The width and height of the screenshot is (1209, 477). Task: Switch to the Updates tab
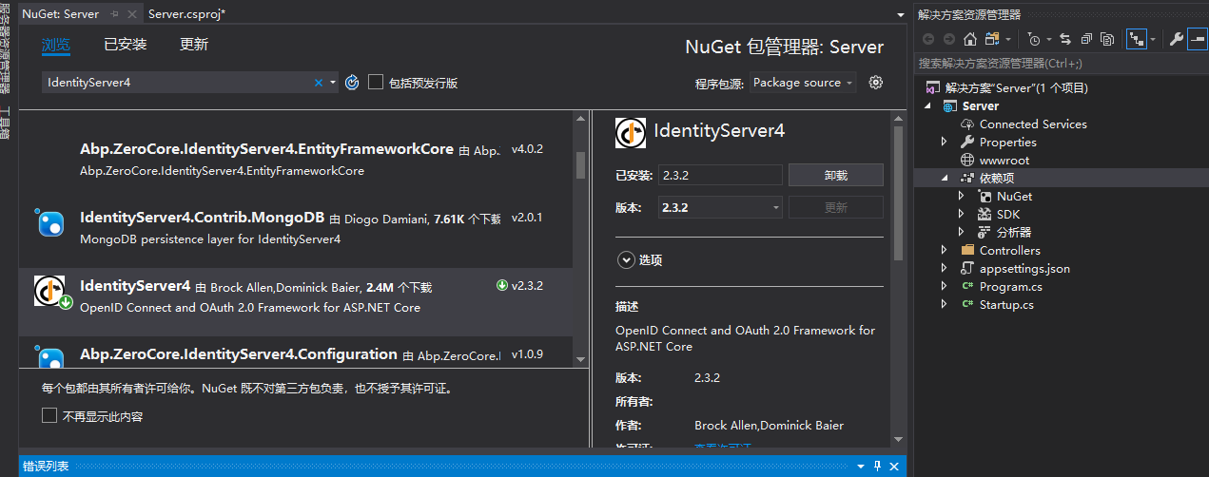194,45
